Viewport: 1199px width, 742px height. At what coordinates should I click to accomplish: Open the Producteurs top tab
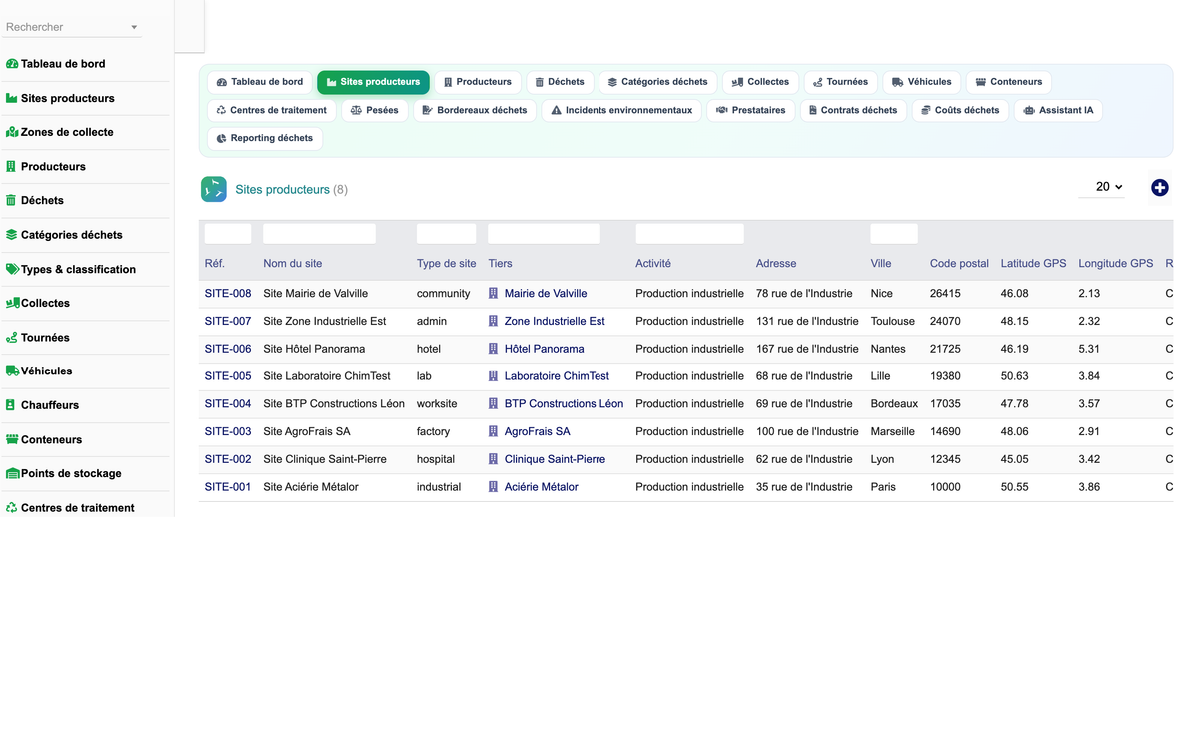pos(478,82)
